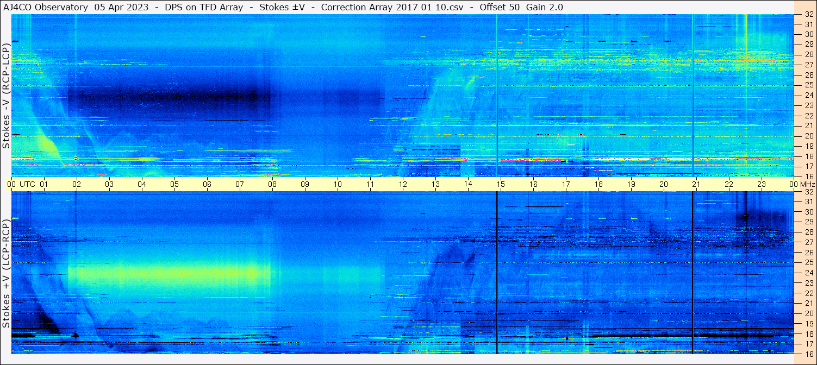Click the 'UTC' label on time axis
This screenshot has height=365, width=817.
tap(27, 184)
